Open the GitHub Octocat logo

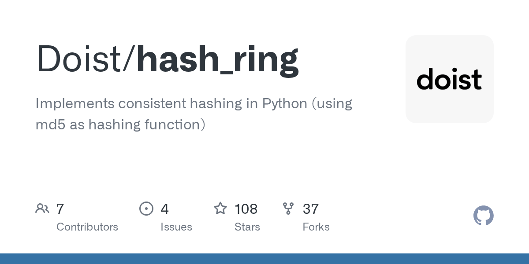click(x=483, y=216)
